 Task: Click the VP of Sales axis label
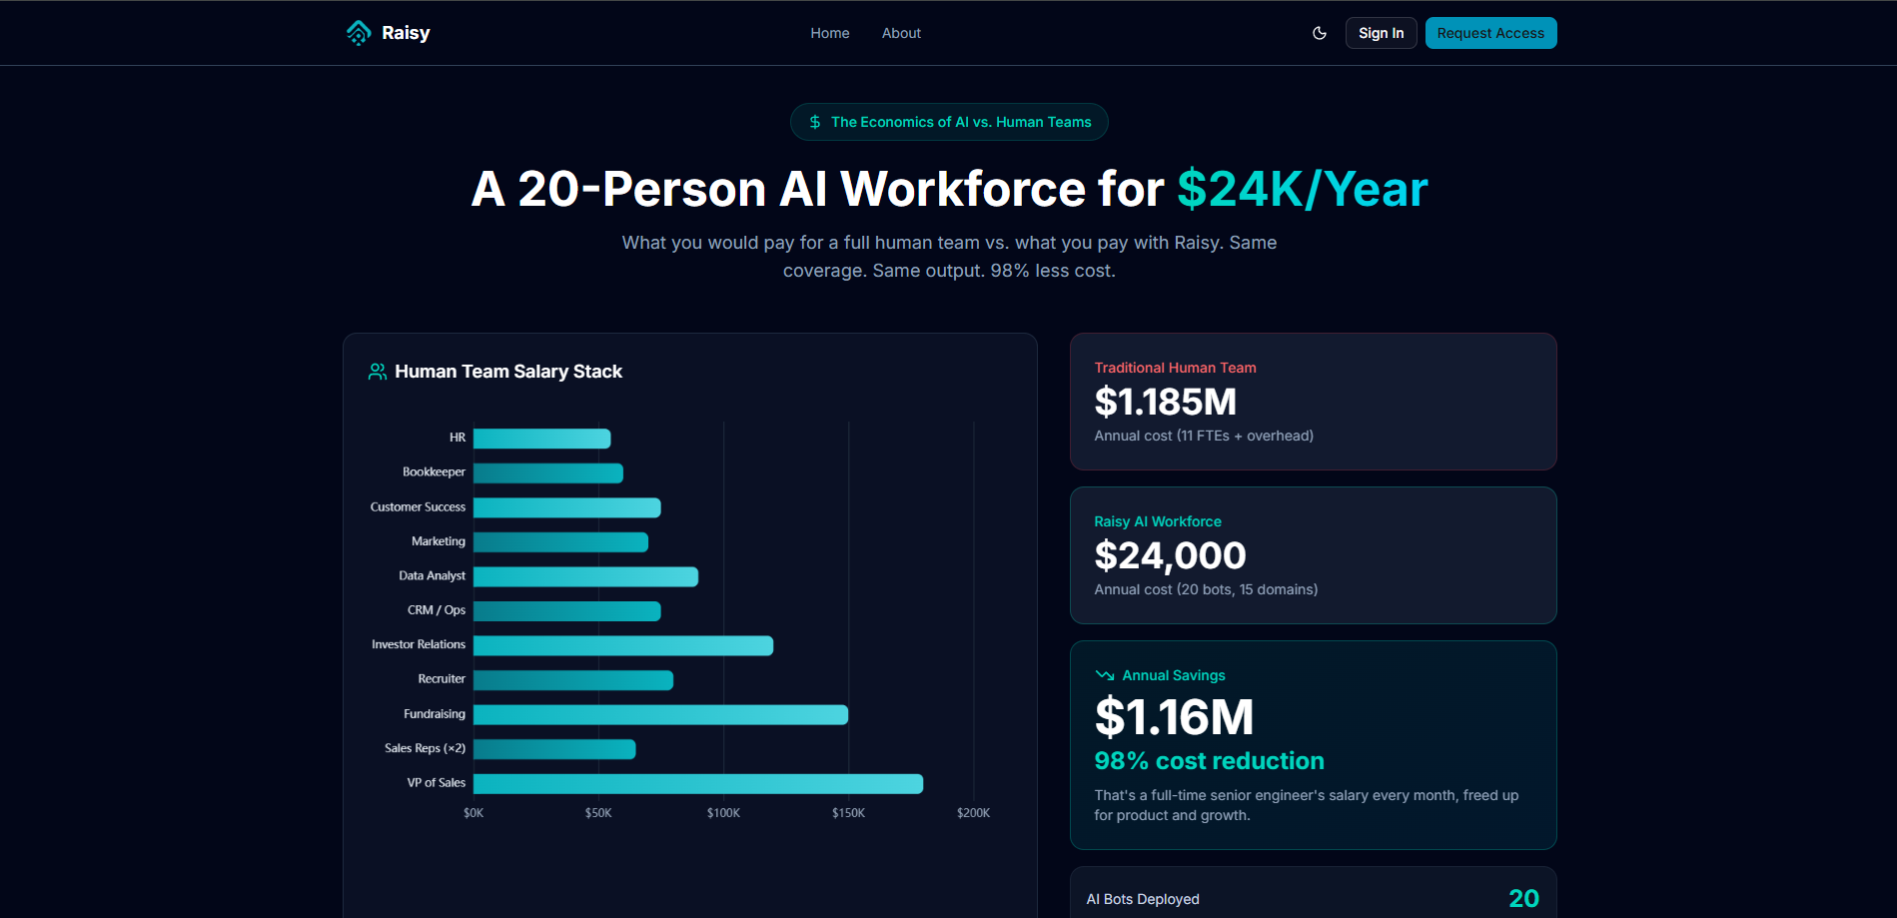[x=437, y=782]
